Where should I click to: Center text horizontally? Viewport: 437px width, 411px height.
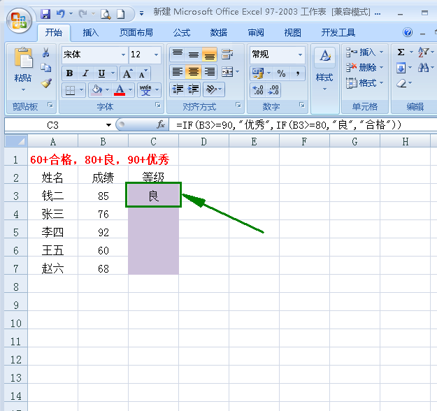coord(194,72)
